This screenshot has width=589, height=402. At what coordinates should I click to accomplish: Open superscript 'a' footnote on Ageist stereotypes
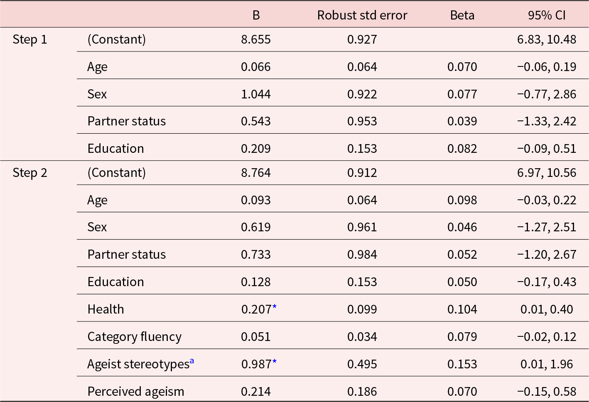coord(192,361)
